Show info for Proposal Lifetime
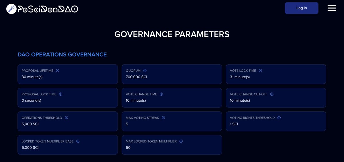 57,71
